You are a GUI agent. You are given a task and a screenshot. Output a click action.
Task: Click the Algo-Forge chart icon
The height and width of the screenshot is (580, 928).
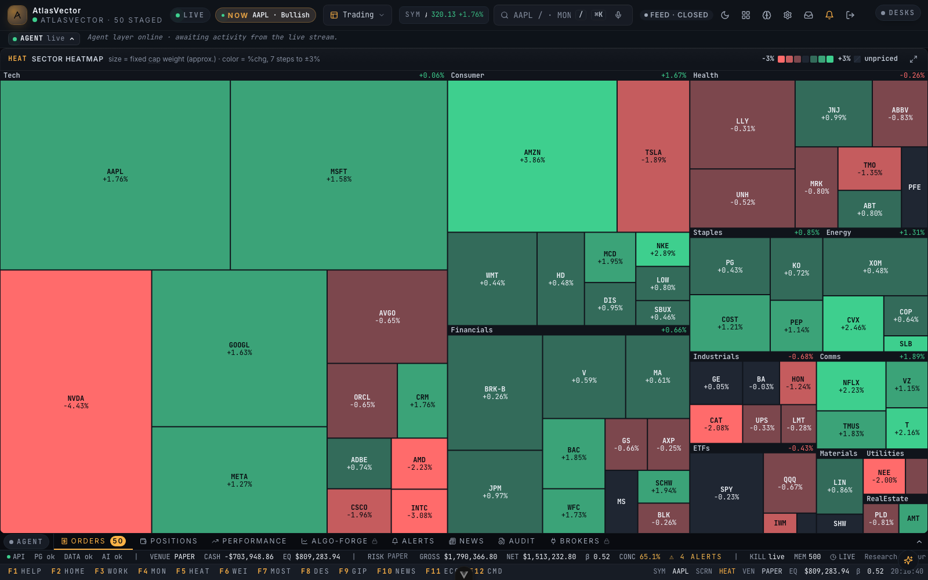click(304, 541)
